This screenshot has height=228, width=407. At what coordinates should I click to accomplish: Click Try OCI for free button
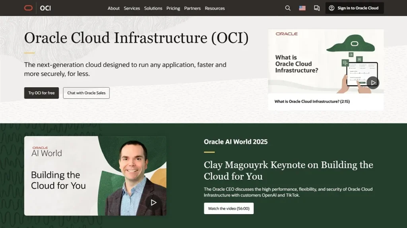tap(41, 93)
